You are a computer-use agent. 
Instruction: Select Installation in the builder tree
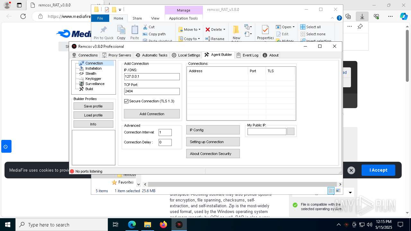[x=93, y=68]
